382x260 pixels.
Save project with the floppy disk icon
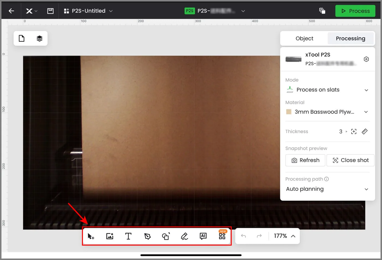pyautogui.click(x=50, y=11)
